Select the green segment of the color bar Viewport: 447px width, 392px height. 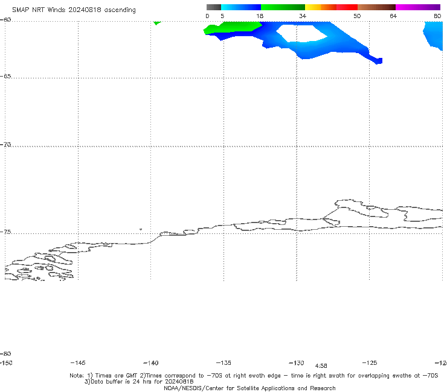283,7
